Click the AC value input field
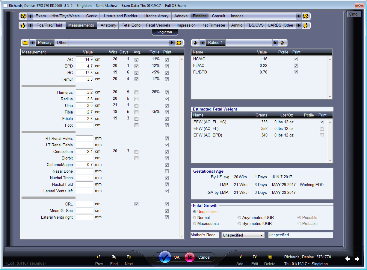 (x=84, y=59)
